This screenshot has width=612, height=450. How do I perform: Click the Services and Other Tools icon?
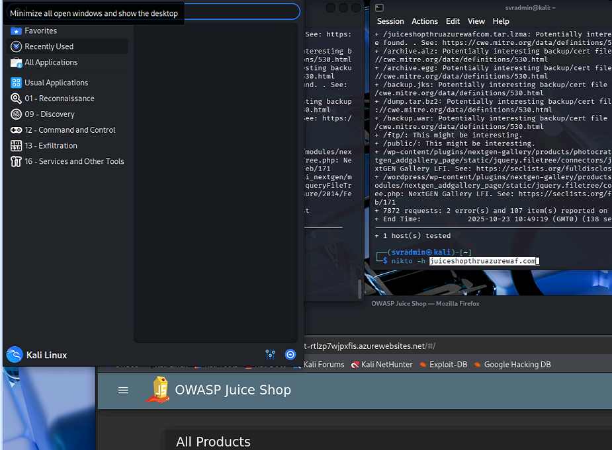tap(16, 161)
